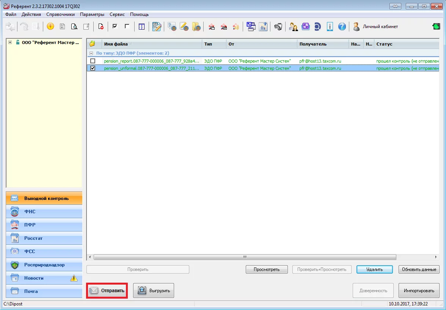
Task: Click the stethoscope diagnostics icon
Action: pos(278,27)
